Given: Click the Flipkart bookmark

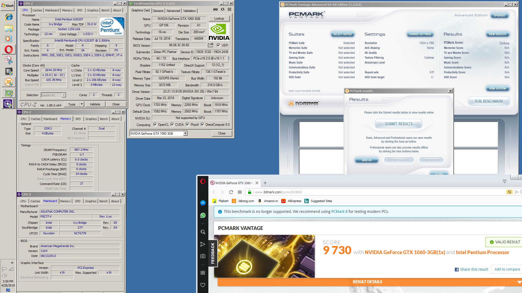Looking at the screenshot, I should 221,201.
